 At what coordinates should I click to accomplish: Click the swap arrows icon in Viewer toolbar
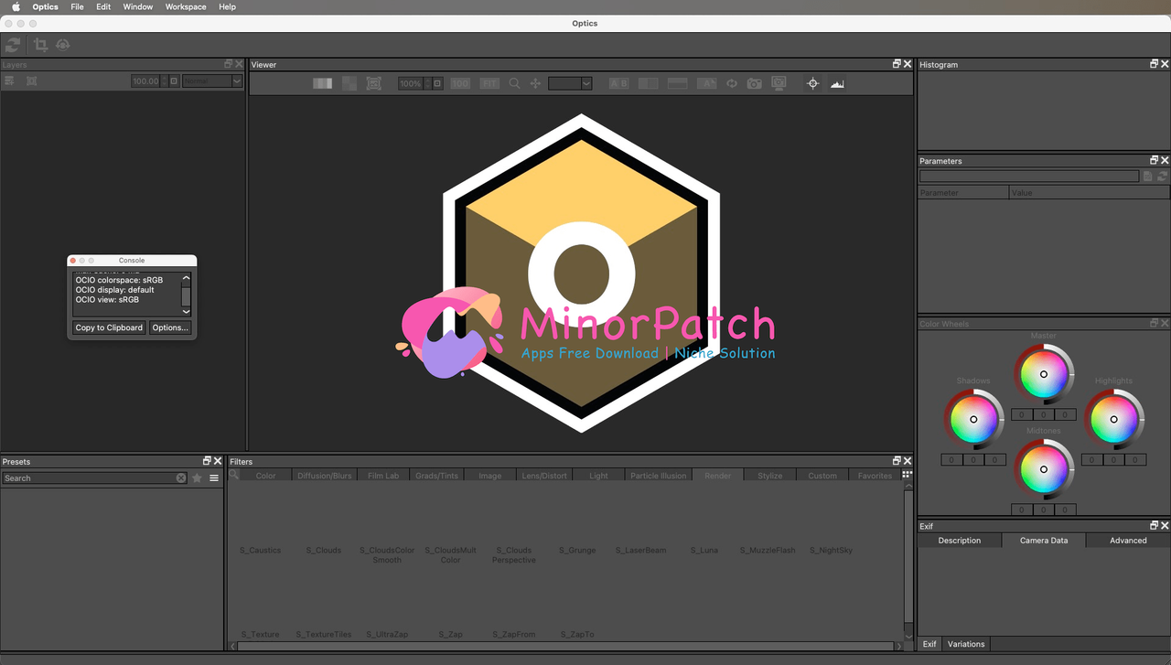[x=732, y=83]
